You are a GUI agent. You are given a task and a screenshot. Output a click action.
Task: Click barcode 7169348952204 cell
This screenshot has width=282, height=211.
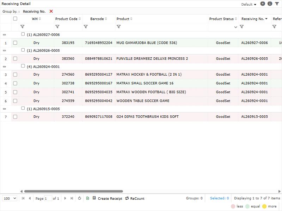click(x=99, y=43)
